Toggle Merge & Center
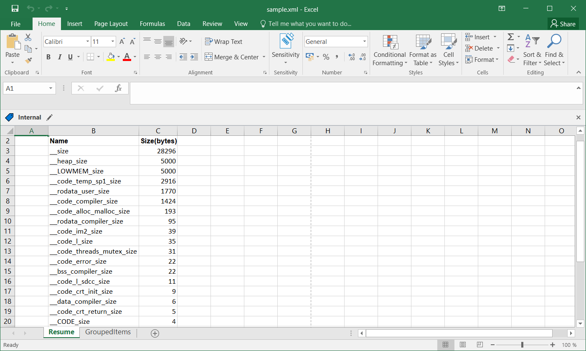 (x=232, y=57)
